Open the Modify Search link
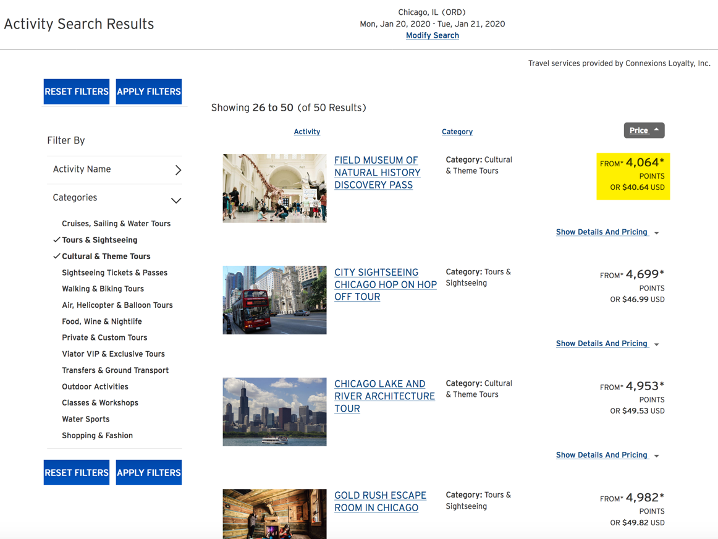This screenshot has width=718, height=539. pos(433,35)
